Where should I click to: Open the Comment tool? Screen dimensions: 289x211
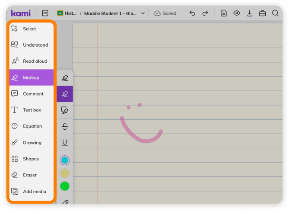tap(31, 94)
